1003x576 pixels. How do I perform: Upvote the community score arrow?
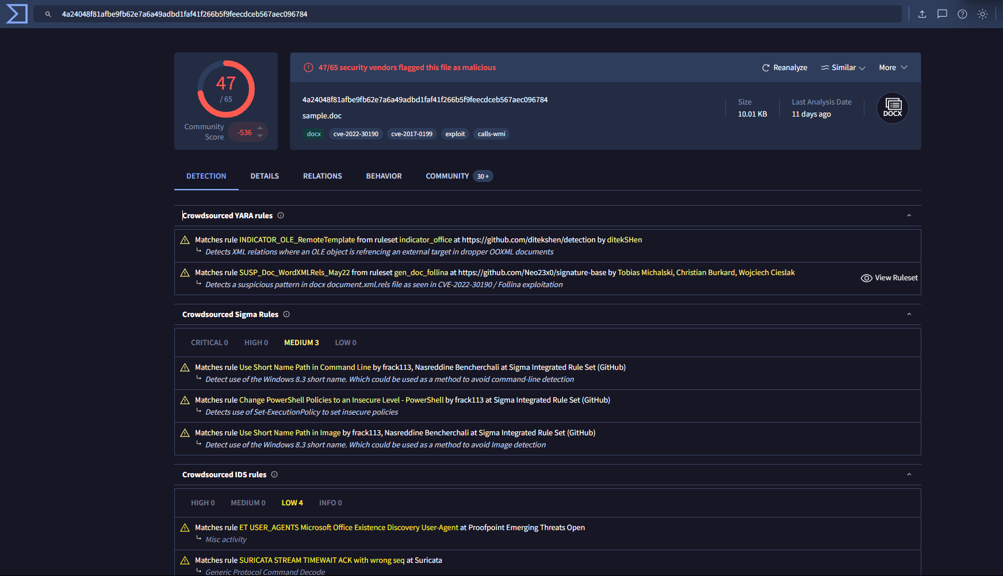(260, 128)
